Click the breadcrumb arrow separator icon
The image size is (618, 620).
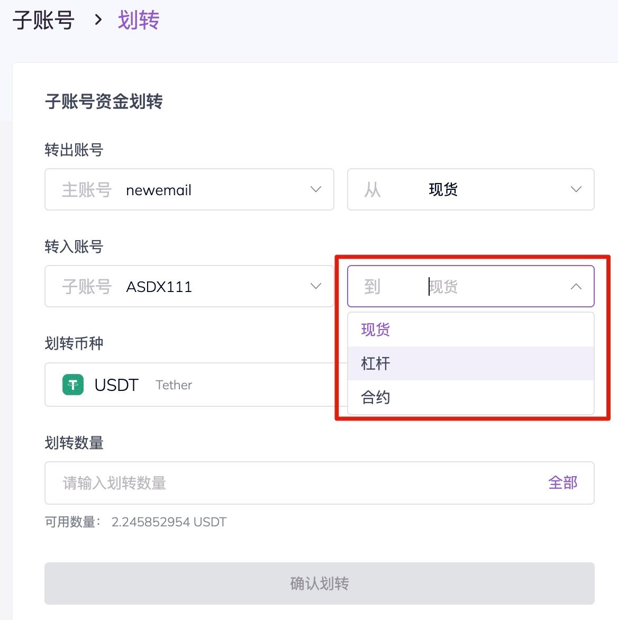[x=98, y=20]
